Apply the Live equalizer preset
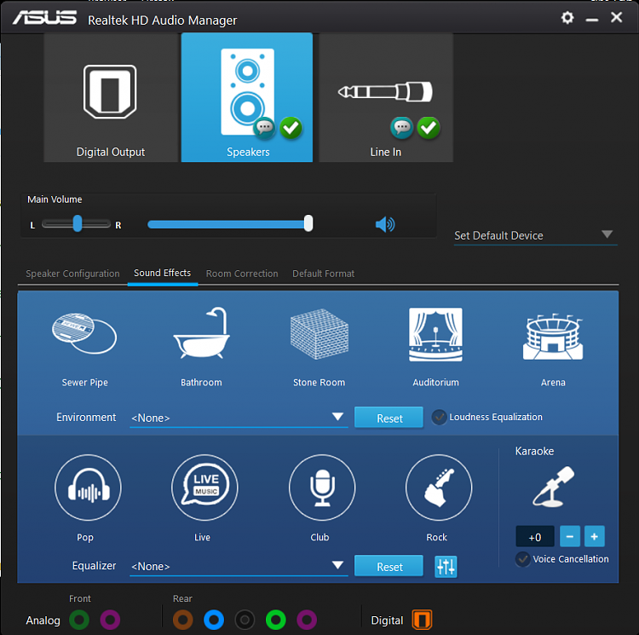639x635 pixels. point(205,488)
